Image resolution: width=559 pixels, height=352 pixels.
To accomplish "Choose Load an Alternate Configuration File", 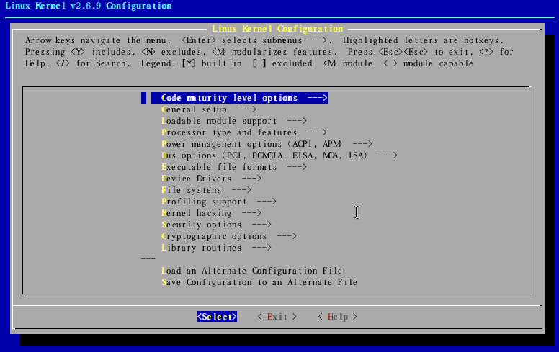I will (251, 271).
